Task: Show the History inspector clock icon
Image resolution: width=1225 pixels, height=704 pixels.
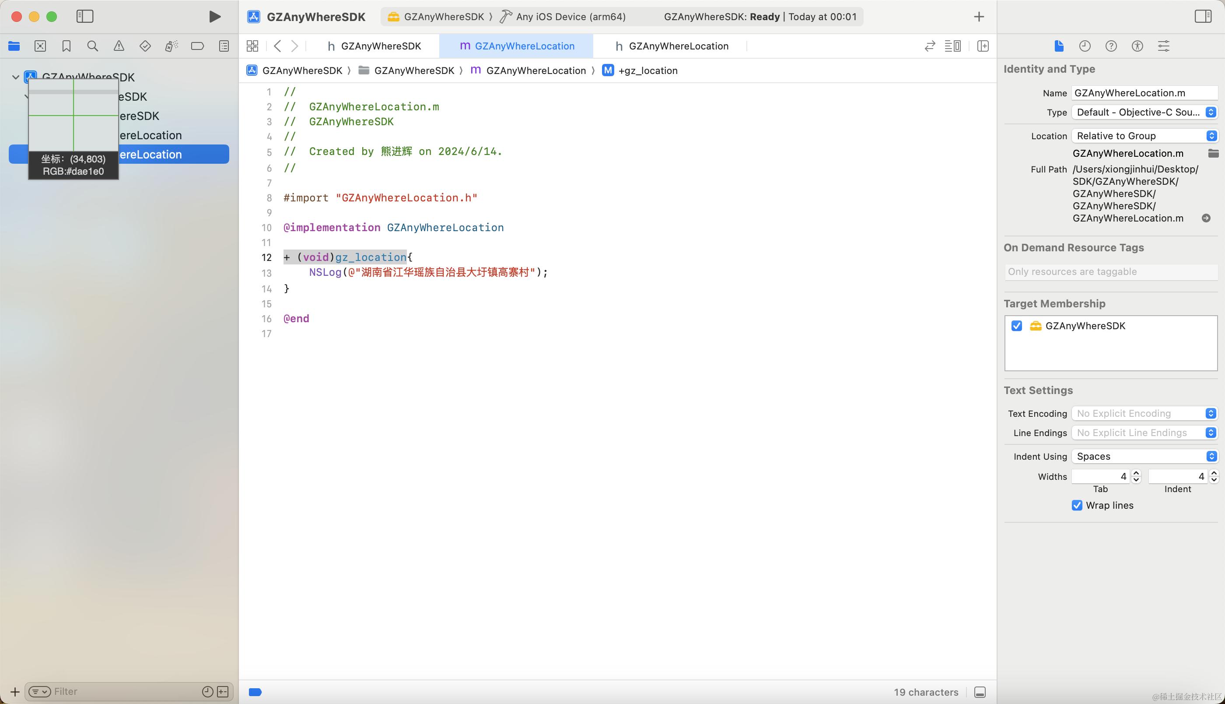Action: click(x=1085, y=46)
